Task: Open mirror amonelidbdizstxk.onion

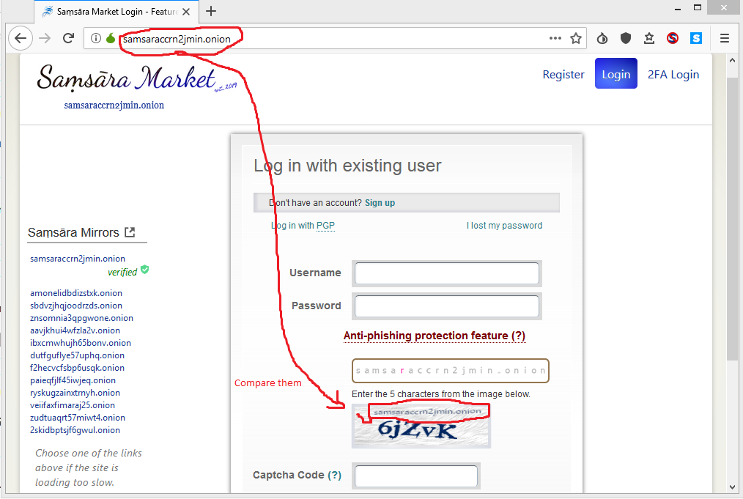Action: coord(76,293)
